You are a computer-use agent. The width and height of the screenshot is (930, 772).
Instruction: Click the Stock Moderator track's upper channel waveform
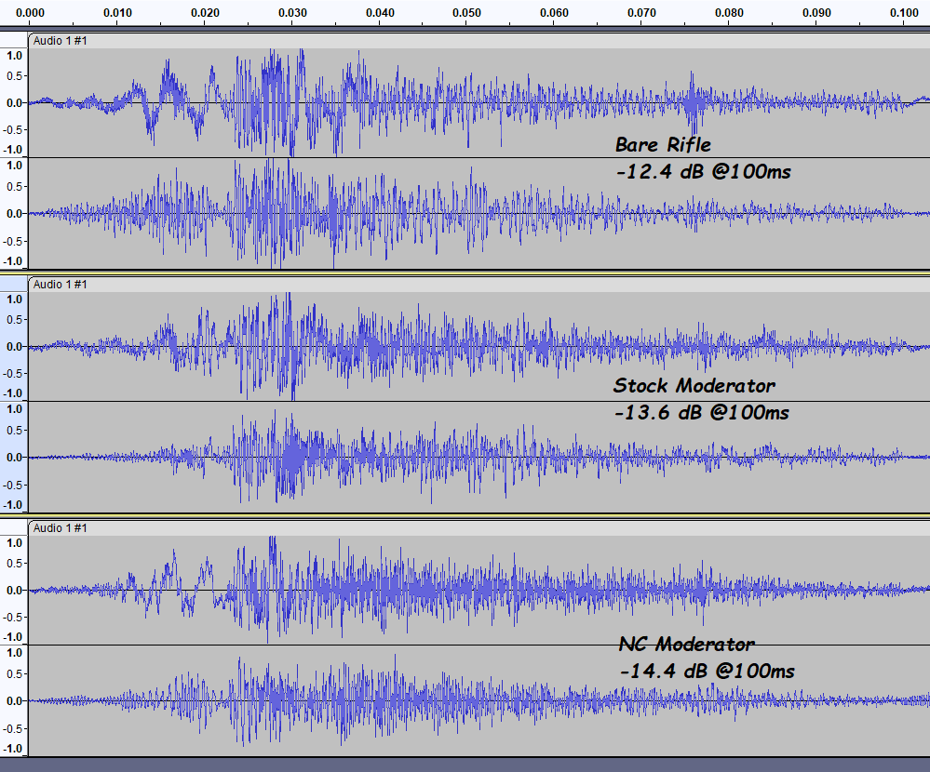pos(478,347)
